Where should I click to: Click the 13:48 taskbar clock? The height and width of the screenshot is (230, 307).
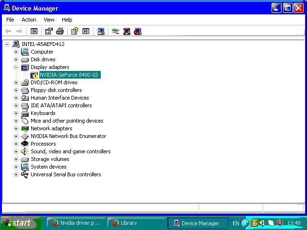(294, 223)
